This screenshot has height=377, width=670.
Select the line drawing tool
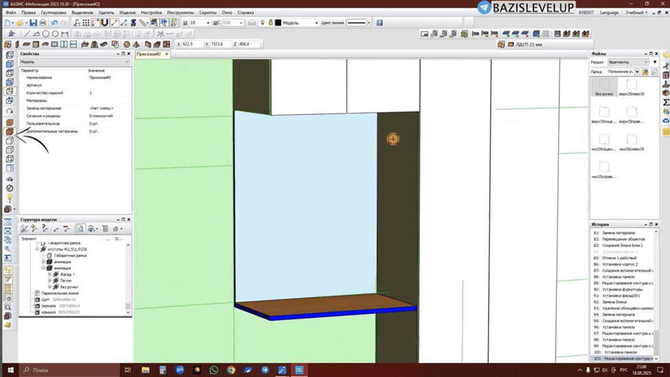pyautogui.click(x=27, y=34)
